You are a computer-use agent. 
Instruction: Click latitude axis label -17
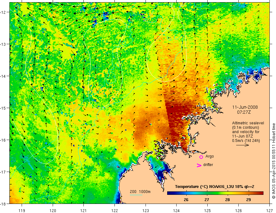[3, 172]
